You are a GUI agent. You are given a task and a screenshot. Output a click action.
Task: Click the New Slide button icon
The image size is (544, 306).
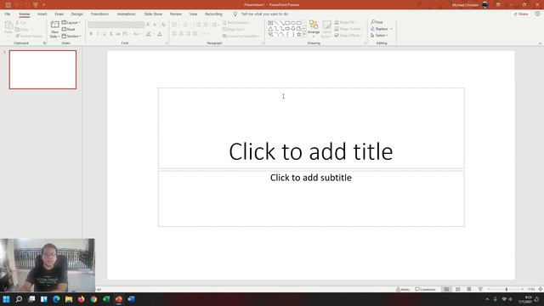(54, 25)
